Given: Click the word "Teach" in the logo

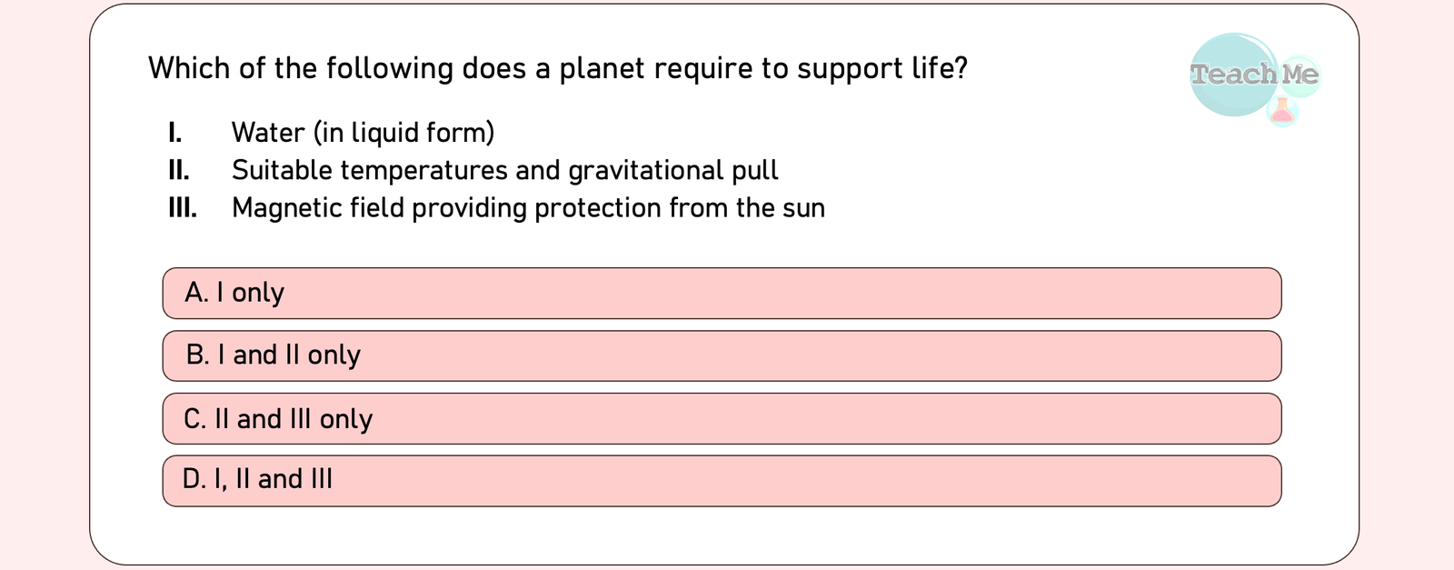Looking at the screenshot, I should (1233, 75).
